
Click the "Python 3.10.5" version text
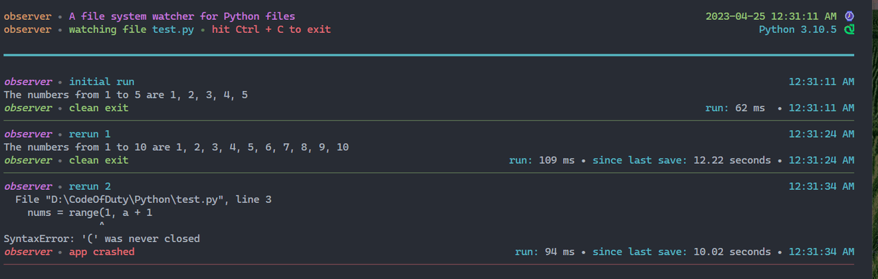[x=797, y=29]
